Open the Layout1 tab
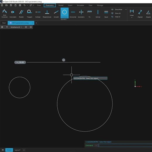Viewport: 152px width, 152px height. (18, 150)
